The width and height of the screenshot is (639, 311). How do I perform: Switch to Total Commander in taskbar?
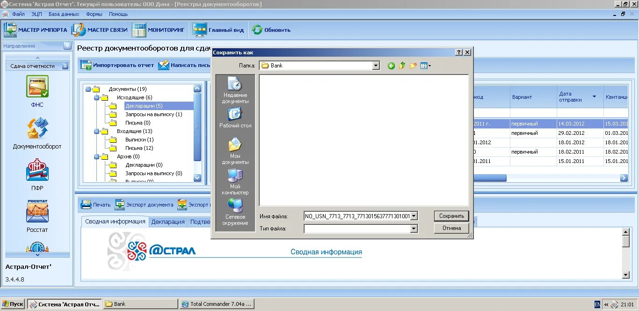217,304
